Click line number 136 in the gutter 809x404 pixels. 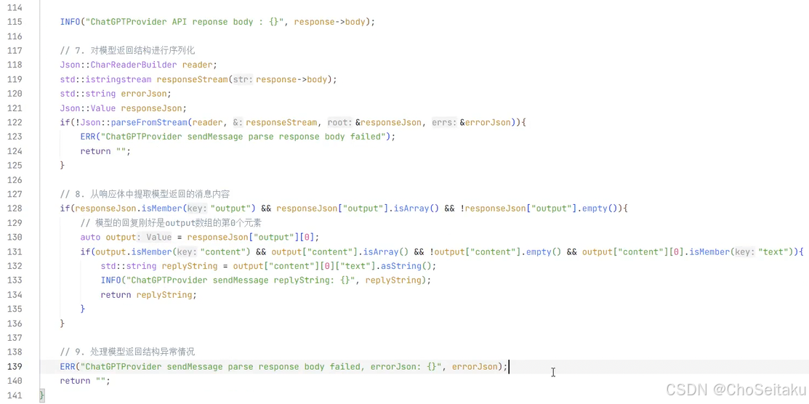click(14, 323)
